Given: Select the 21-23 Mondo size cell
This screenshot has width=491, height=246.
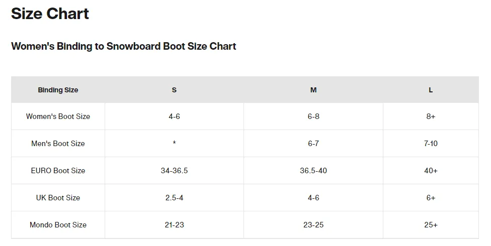Looking at the screenshot, I should click(x=174, y=225).
